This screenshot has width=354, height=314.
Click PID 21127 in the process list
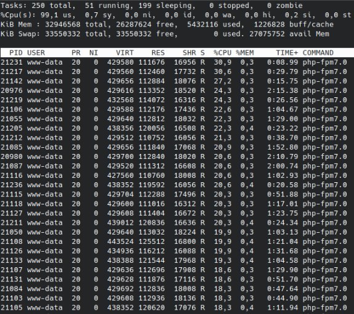pyautogui.click(x=12, y=213)
